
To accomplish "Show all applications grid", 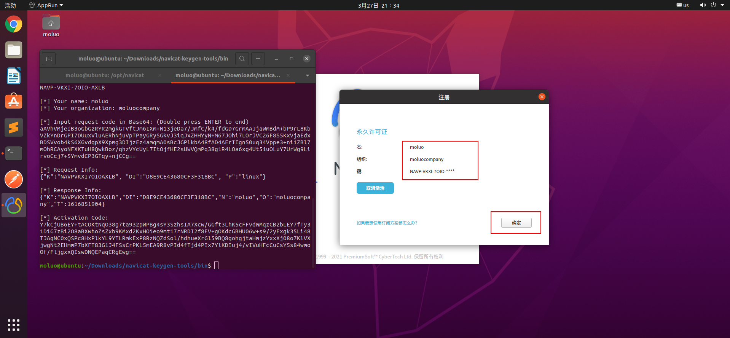I will click(14, 325).
